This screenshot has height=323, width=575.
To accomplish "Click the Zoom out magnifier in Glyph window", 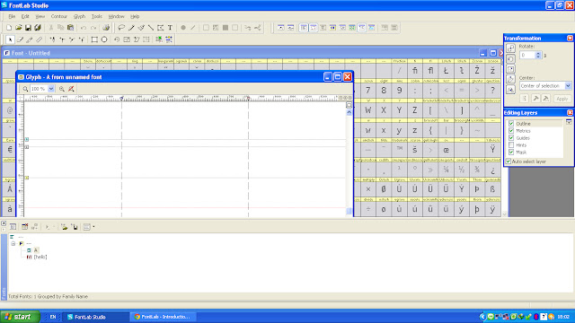I will (x=25, y=89).
